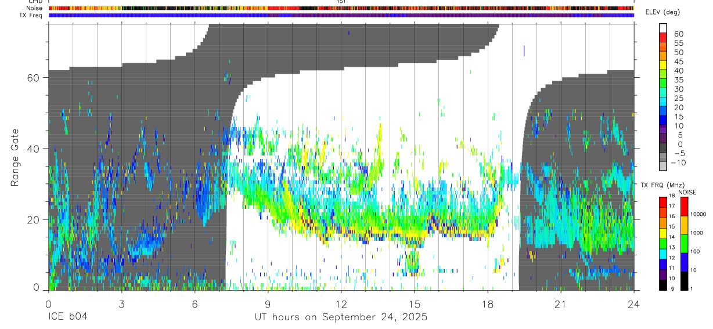The height and width of the screenshot is (329, 713).
Task: Click the 'ELEV (deg)' colorbar title
Action: (x=662, y=12)
